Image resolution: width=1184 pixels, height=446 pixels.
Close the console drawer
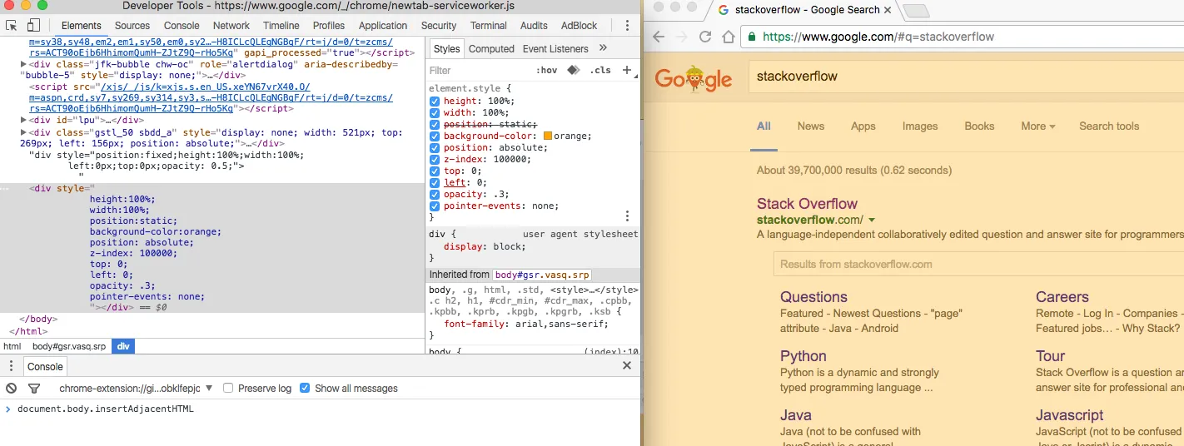[627, 365]
